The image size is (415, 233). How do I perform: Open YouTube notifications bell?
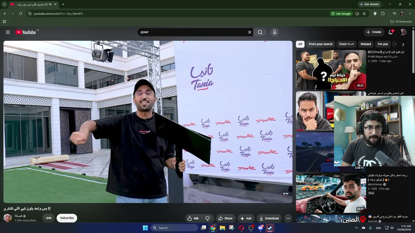tap(391, 32)
